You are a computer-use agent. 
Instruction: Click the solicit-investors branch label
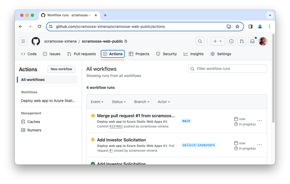tap(199, 145)
